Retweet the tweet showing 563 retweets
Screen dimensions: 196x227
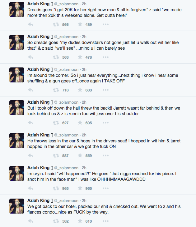tap(56, 57)
